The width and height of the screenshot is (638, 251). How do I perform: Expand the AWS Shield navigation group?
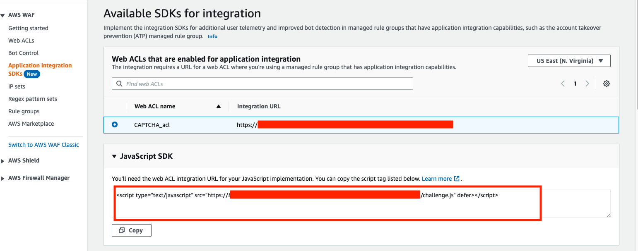coord(2,161)
